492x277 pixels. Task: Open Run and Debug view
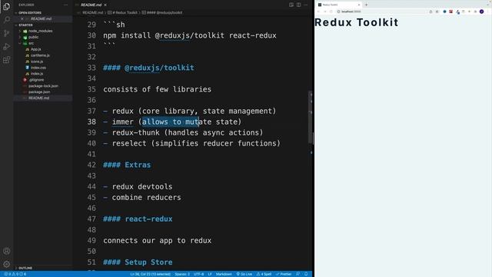6,46
